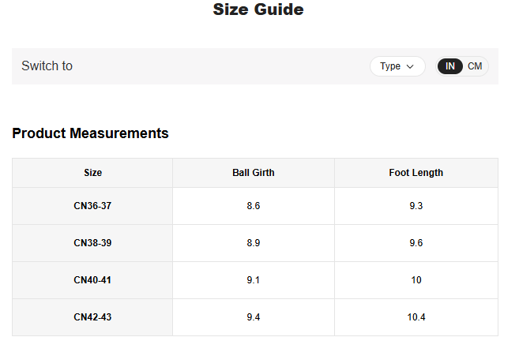The height and width of the screenshot is (337, 519).
Task: Select the foot length cell for CN40-41
Action: [x=416, y=280]
